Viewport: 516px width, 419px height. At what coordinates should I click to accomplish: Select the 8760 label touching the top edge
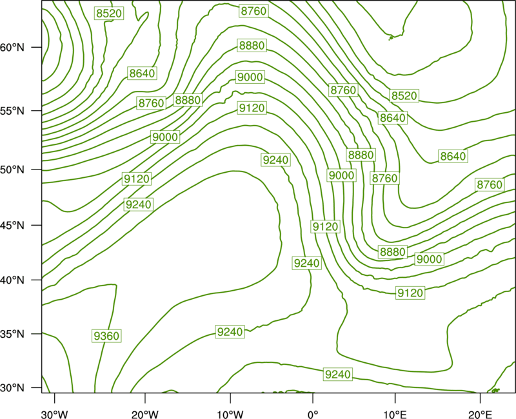[253, 11]
